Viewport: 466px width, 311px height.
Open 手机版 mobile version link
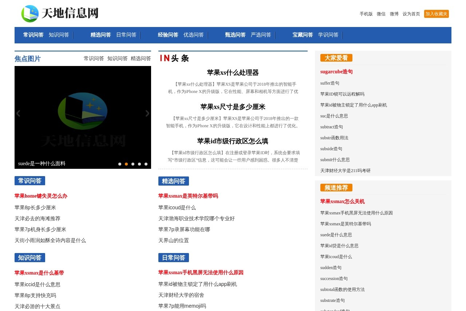[x=366, y=14]
